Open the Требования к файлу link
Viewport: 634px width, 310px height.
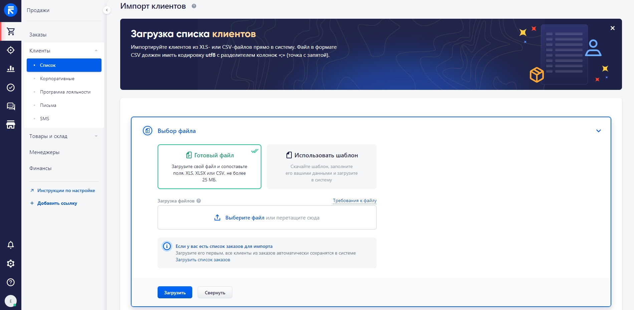[x=355, y=200]
